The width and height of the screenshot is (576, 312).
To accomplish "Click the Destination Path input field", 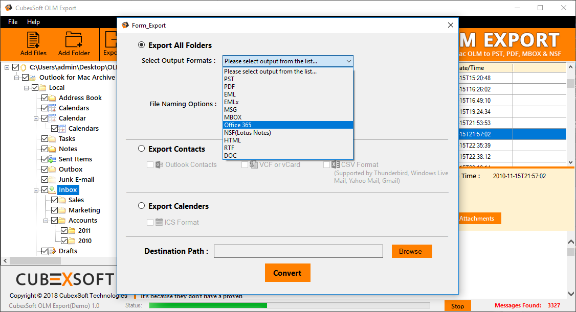I will 298,252.
